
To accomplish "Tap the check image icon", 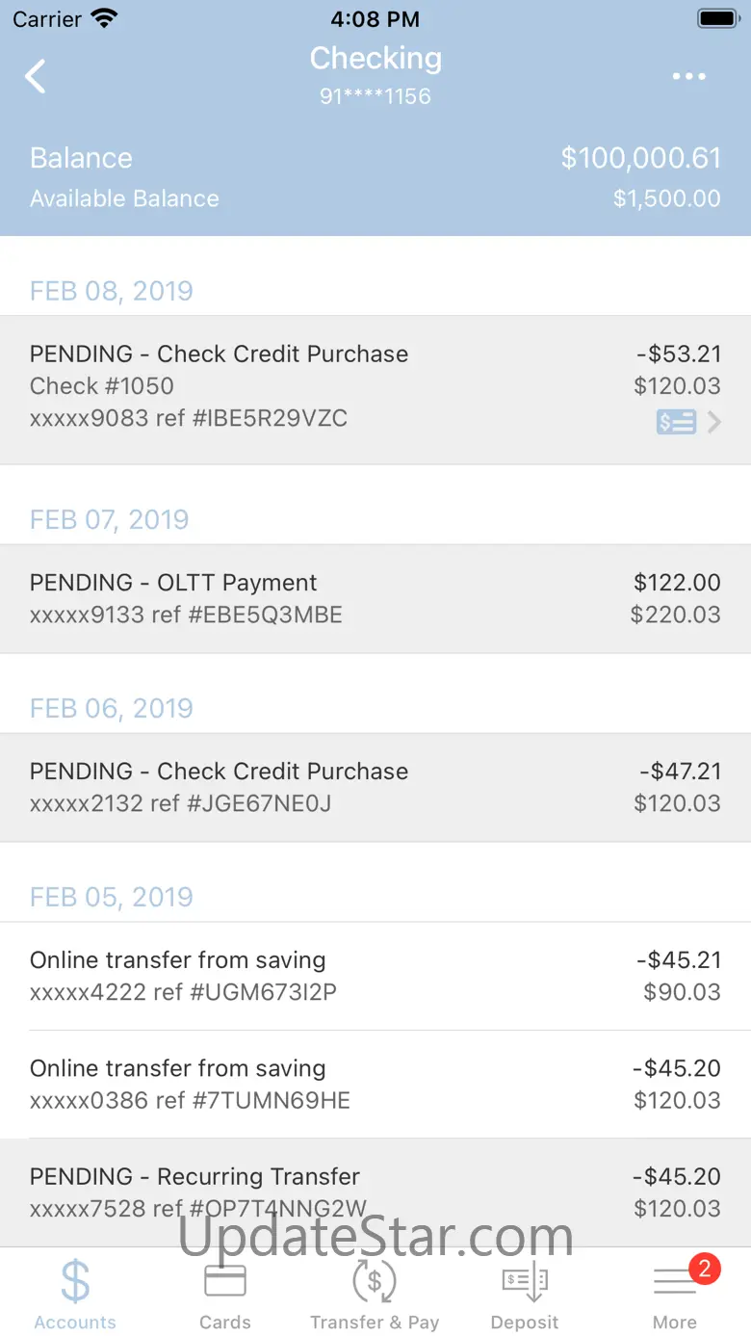I will coord(676,422).
